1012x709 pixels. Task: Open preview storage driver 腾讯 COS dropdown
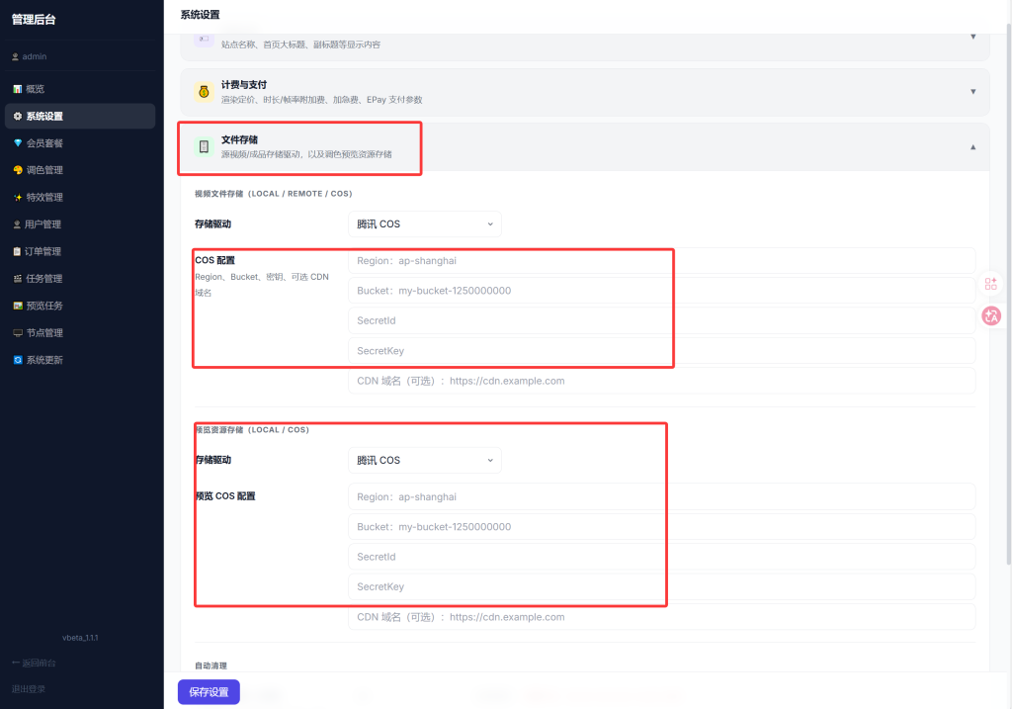tap(424, 460)
